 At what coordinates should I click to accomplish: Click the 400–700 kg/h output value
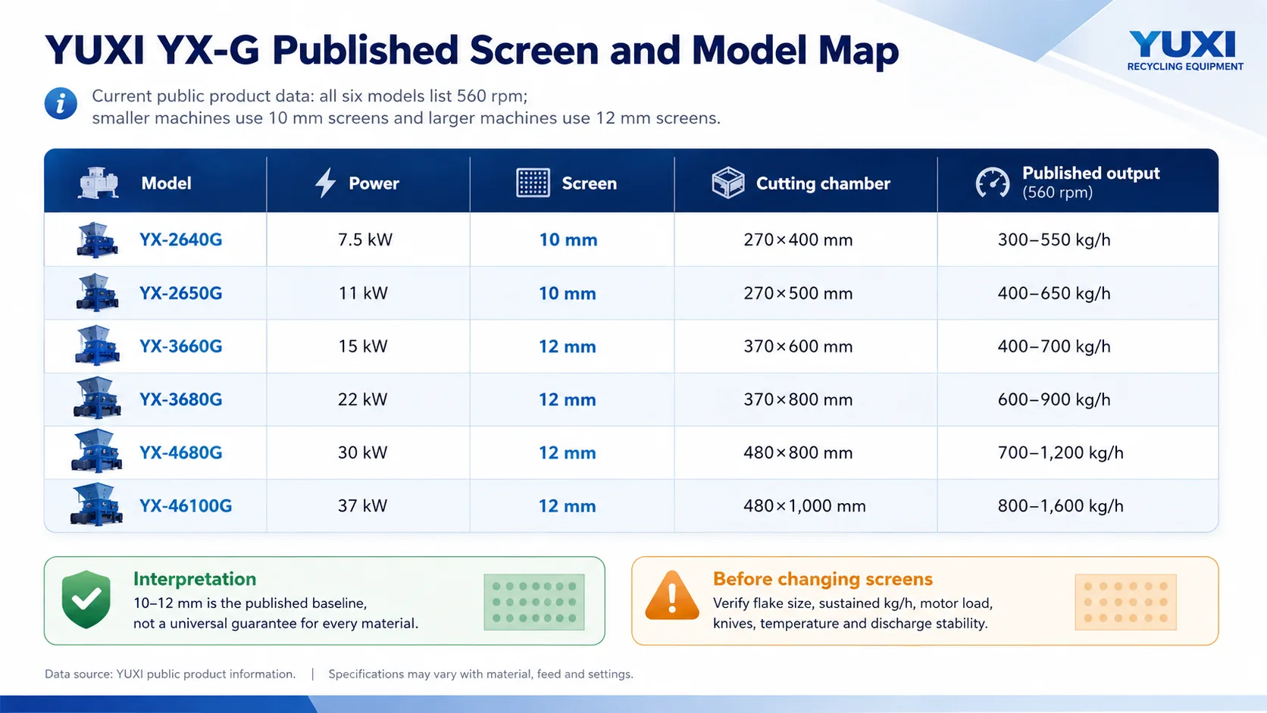[x=1054, y=346]
